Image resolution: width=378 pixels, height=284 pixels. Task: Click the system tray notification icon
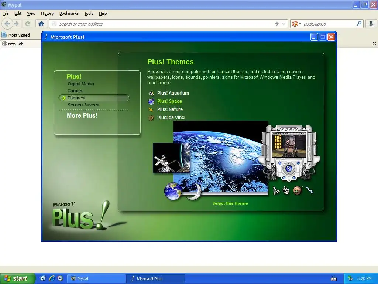(351, 279)
